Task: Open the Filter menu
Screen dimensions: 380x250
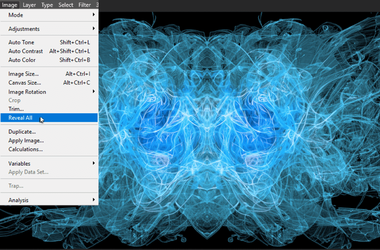Action: click(84, 5)
